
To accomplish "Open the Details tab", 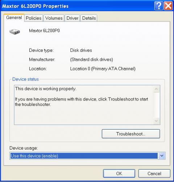I will point(89,18).
